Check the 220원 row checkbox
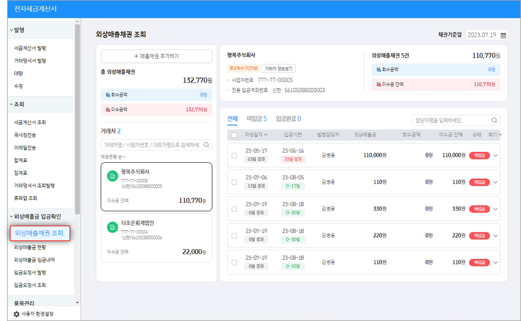The height and width of the screenshot is (321, 521). pos(234,236)
